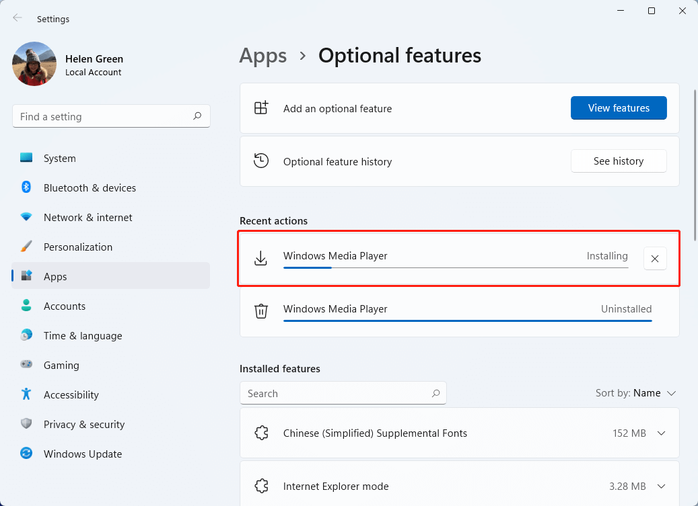Click the Apps breadcrumb link

point(263,56)
